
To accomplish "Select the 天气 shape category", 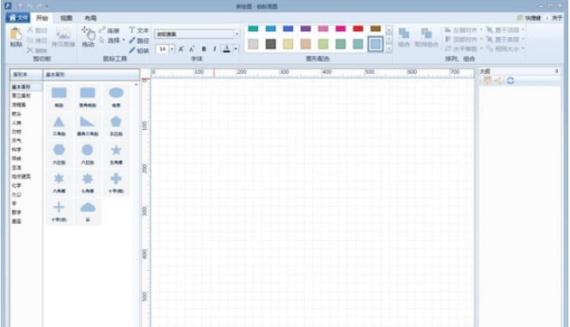I will pos(16,140).
